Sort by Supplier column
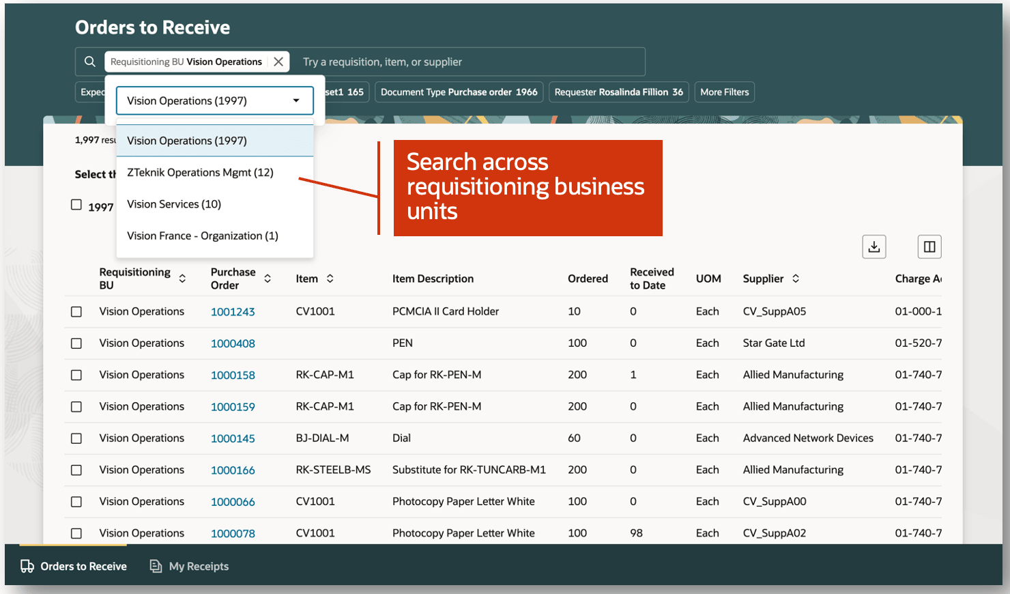 pos(796,279)
